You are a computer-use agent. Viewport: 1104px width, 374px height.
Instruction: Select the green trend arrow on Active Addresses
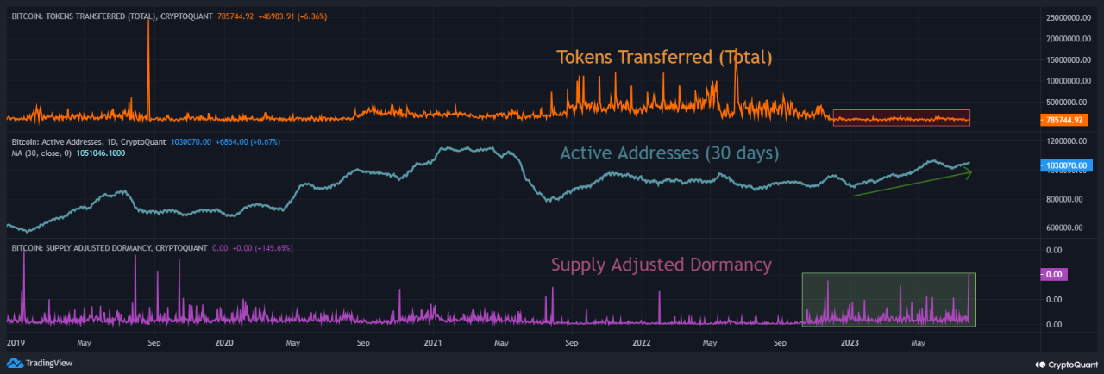coord(913,184)
